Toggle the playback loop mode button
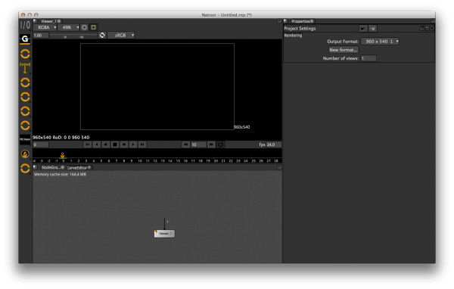The image size is (454, 289). coord(220,144)
